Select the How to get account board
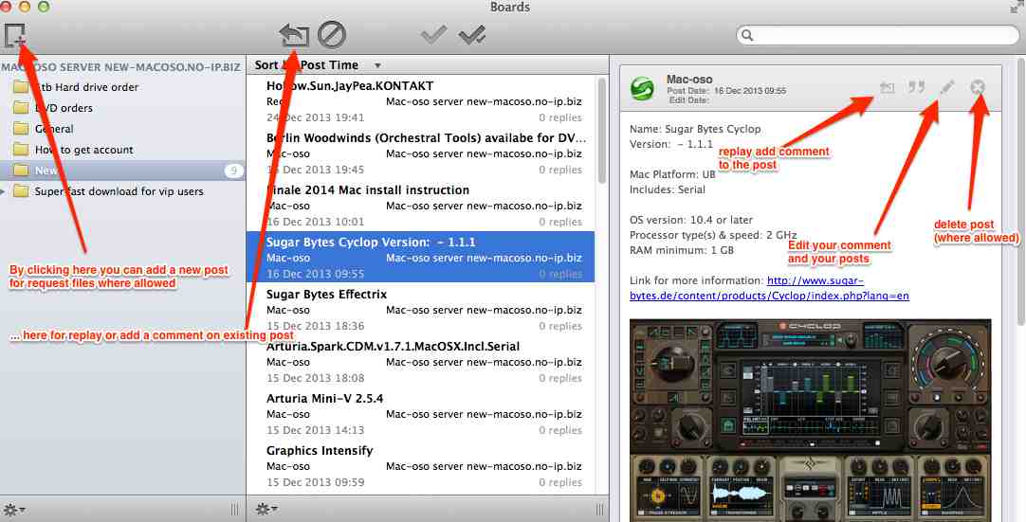1026x522 pixels. (123, 150)
